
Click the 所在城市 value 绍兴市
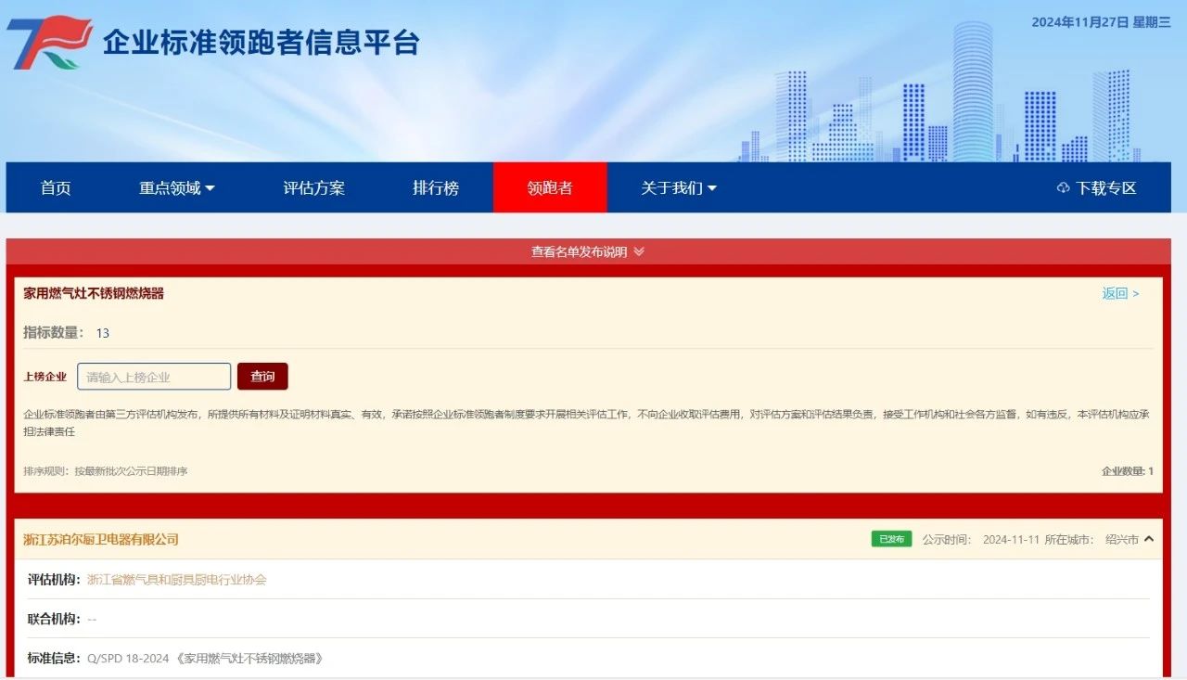pyautogui.click(x=1122, y=540)
